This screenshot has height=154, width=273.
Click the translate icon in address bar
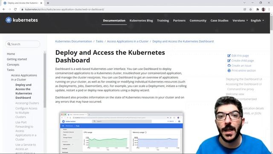coord(245,9)
